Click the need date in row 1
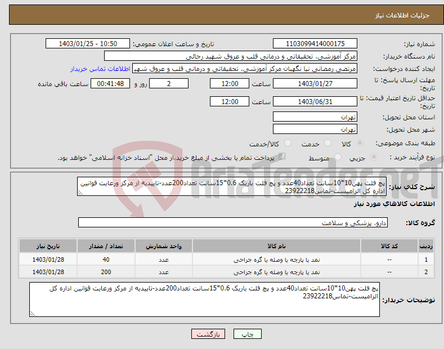 point(48,259)
